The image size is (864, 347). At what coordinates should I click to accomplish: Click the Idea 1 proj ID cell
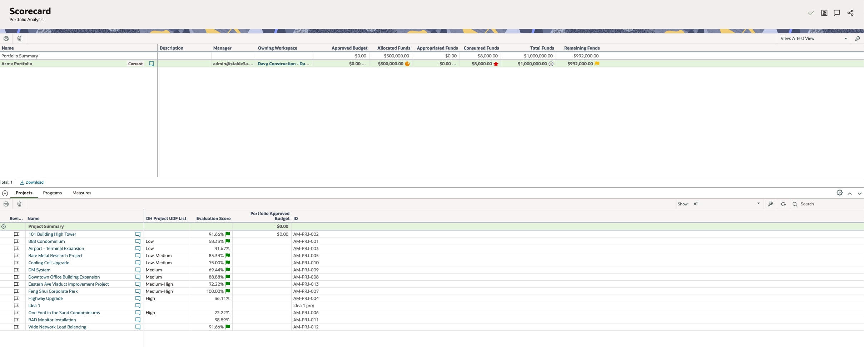coord(303,306)
